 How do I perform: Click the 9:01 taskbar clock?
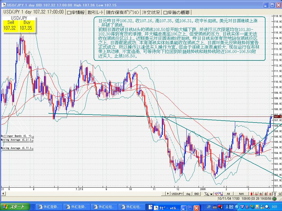coord(275,207)
